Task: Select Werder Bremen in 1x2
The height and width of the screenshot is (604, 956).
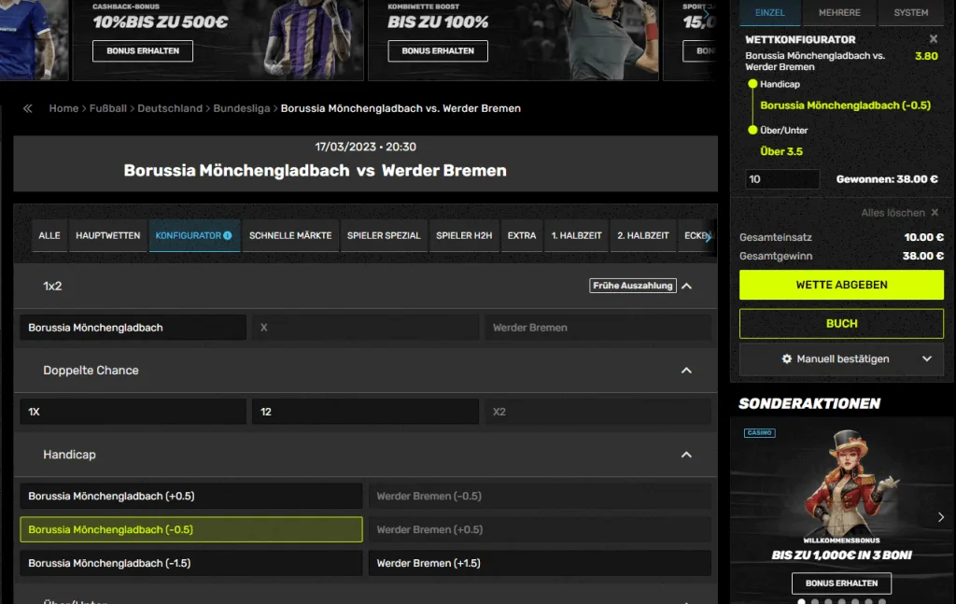Action: [x=598, y=328]
